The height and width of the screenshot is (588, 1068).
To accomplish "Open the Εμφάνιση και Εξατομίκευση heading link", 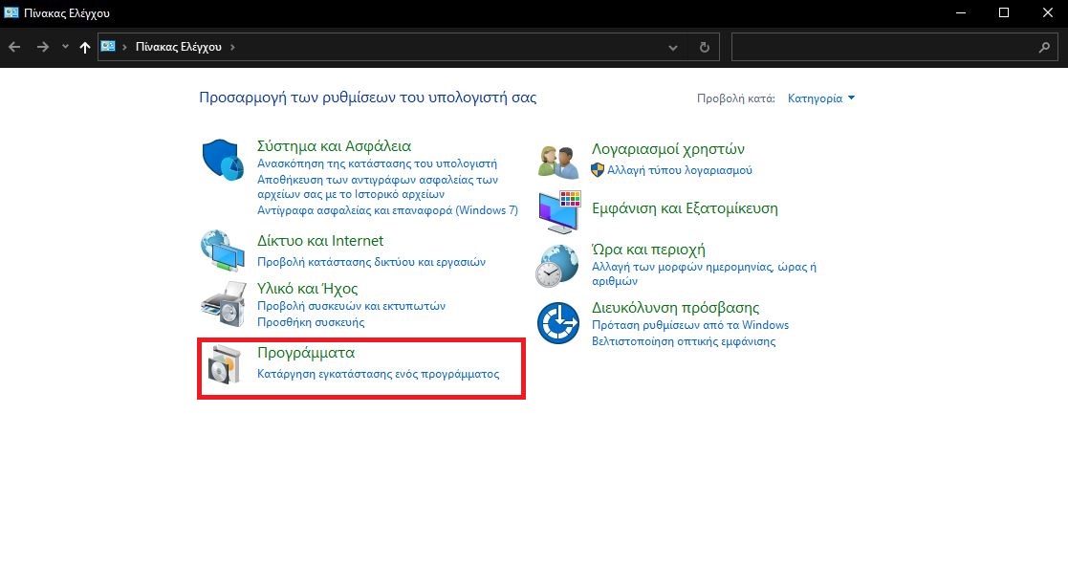I will click(x=685, y=208).
